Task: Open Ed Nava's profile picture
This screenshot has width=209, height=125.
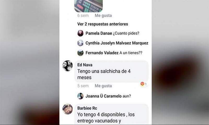Action: pyautogui.click(x=68, y=66)
